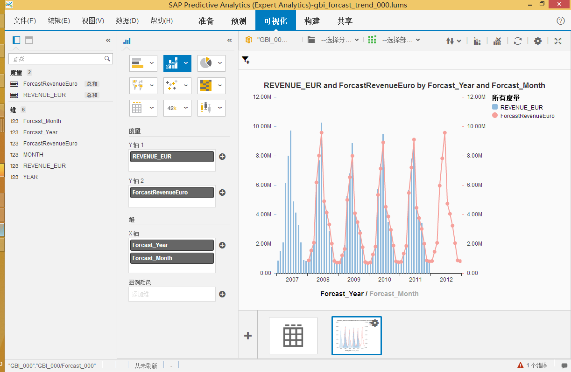Open column line chart variants dropdown arrow
Viewport: 571px width, 372px height.
point(186,63)
